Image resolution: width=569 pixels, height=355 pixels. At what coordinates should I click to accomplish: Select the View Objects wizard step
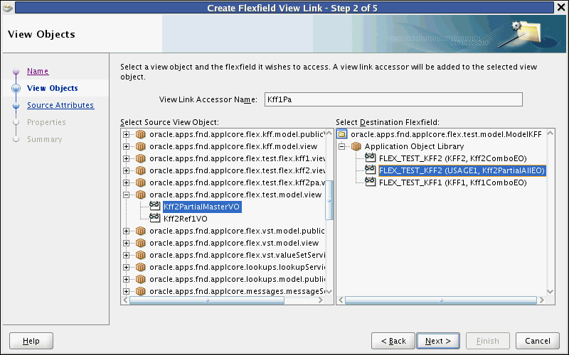click(x=52, y=88)
